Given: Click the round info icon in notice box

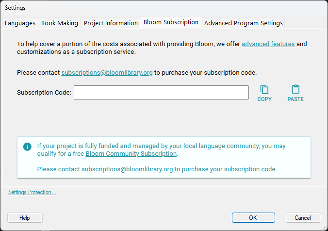Looking at the screenshot, I should click(27, 147).
